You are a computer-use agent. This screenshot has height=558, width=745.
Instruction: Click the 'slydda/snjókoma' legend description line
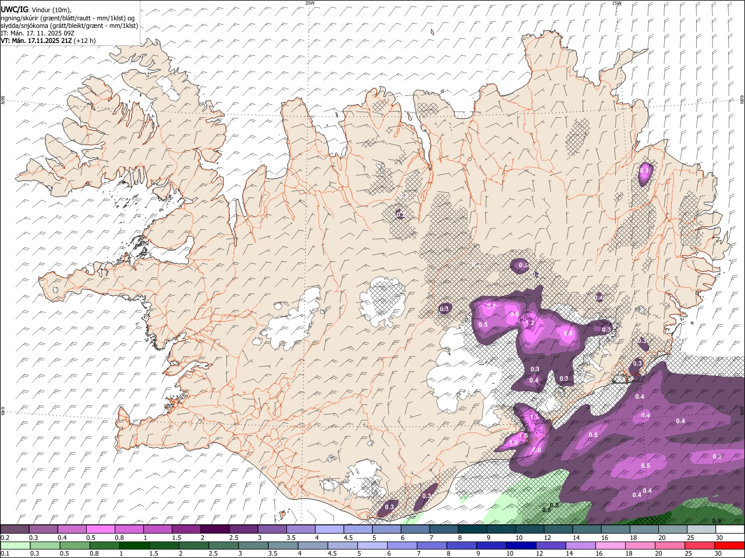[69, 26]
